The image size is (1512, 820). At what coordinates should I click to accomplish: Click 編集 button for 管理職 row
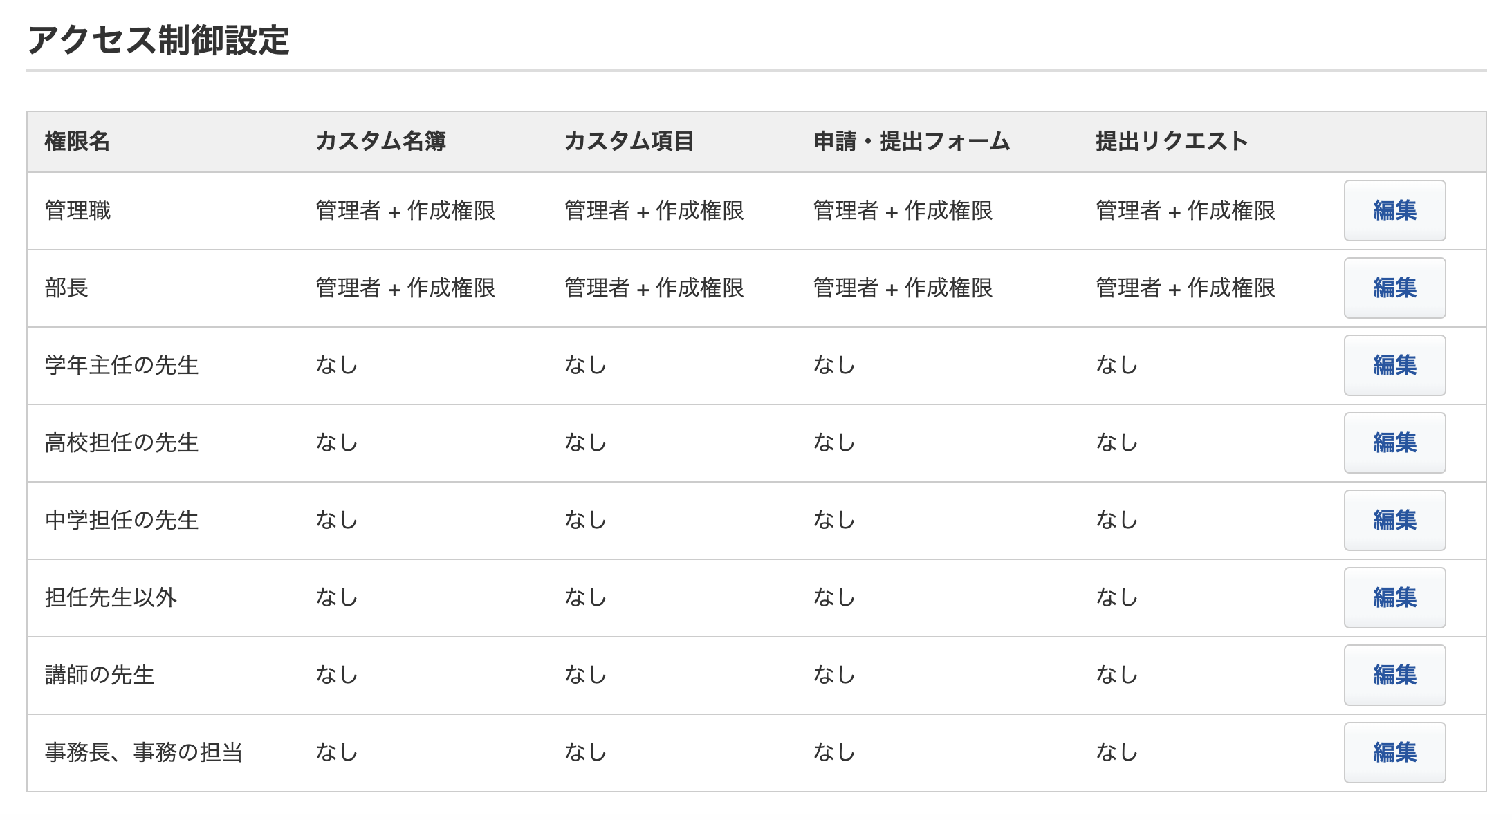[x=1394, y=211]
